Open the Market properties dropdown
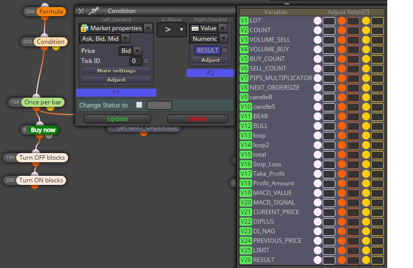The image size is (413, 268). click(x=148, y=28)
